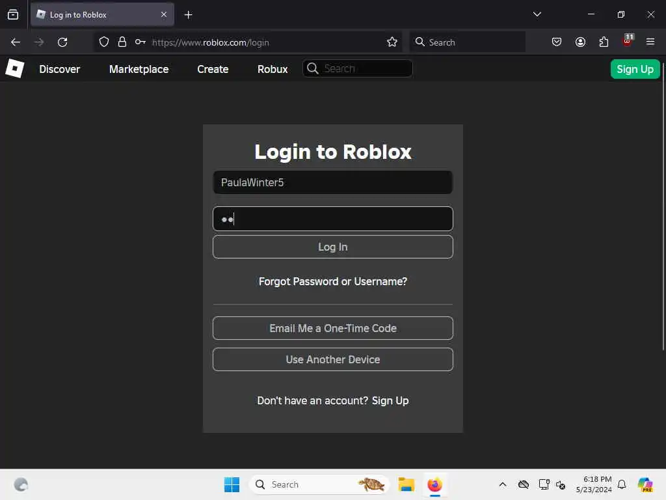Image resolution: width=666 pixels, height=500 pixels.
Task: Choose Email Me a One-Time Code
Action: click(333, 328)
